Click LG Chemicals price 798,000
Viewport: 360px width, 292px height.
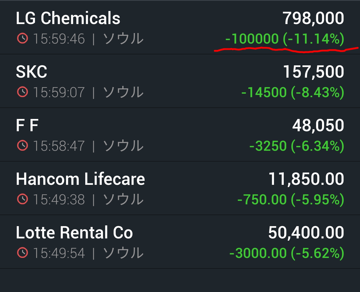pos(313,18)
